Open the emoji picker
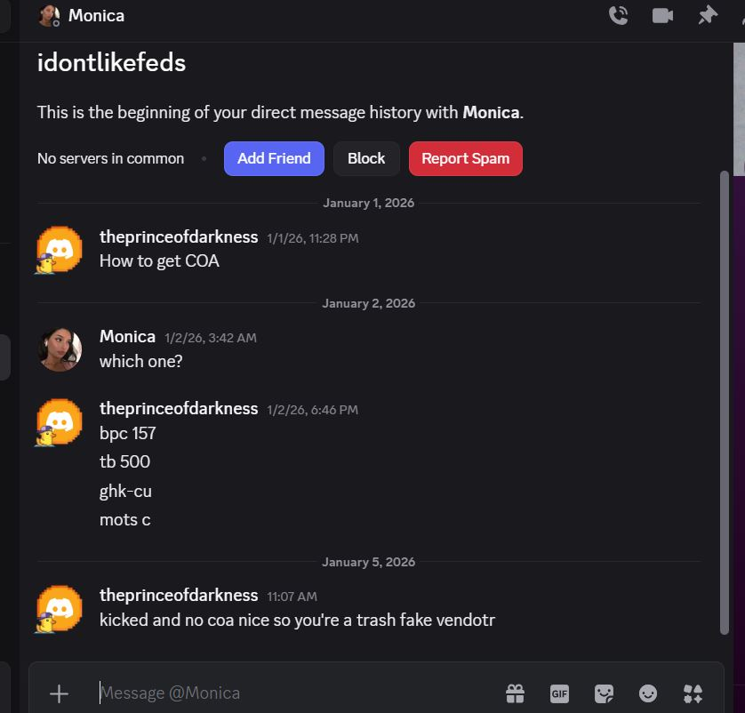Viewport: 745px width, 713px height. tap(648, 693)
